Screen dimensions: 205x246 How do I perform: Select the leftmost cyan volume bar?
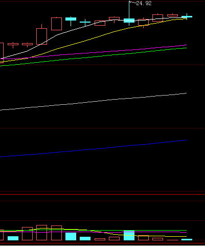coord(13,238)
